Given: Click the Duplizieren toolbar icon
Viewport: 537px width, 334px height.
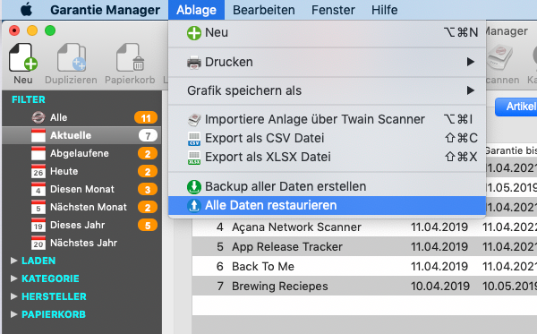Looking at the screenshot, I should 72,57.
